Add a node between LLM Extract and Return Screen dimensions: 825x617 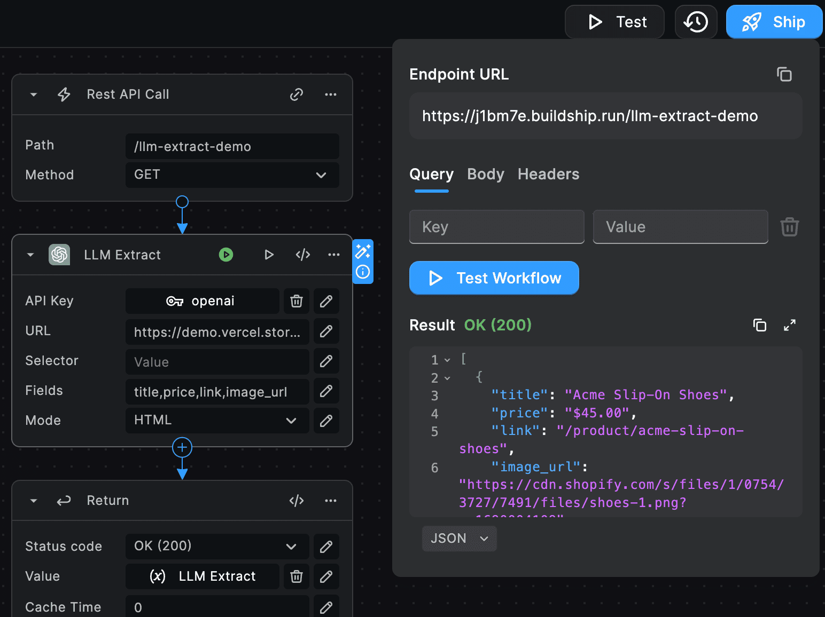[x=182, y=447]
